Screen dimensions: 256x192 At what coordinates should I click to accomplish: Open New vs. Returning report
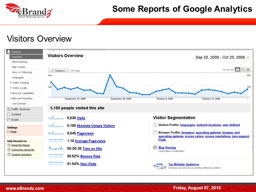tap(22, 72)
